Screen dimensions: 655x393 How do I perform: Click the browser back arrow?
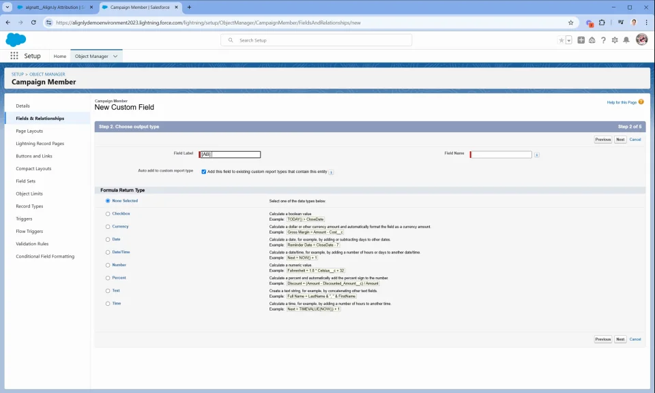click(8, 22)
